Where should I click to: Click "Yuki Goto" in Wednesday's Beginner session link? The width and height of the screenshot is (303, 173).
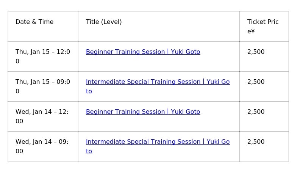click(185, 112)
